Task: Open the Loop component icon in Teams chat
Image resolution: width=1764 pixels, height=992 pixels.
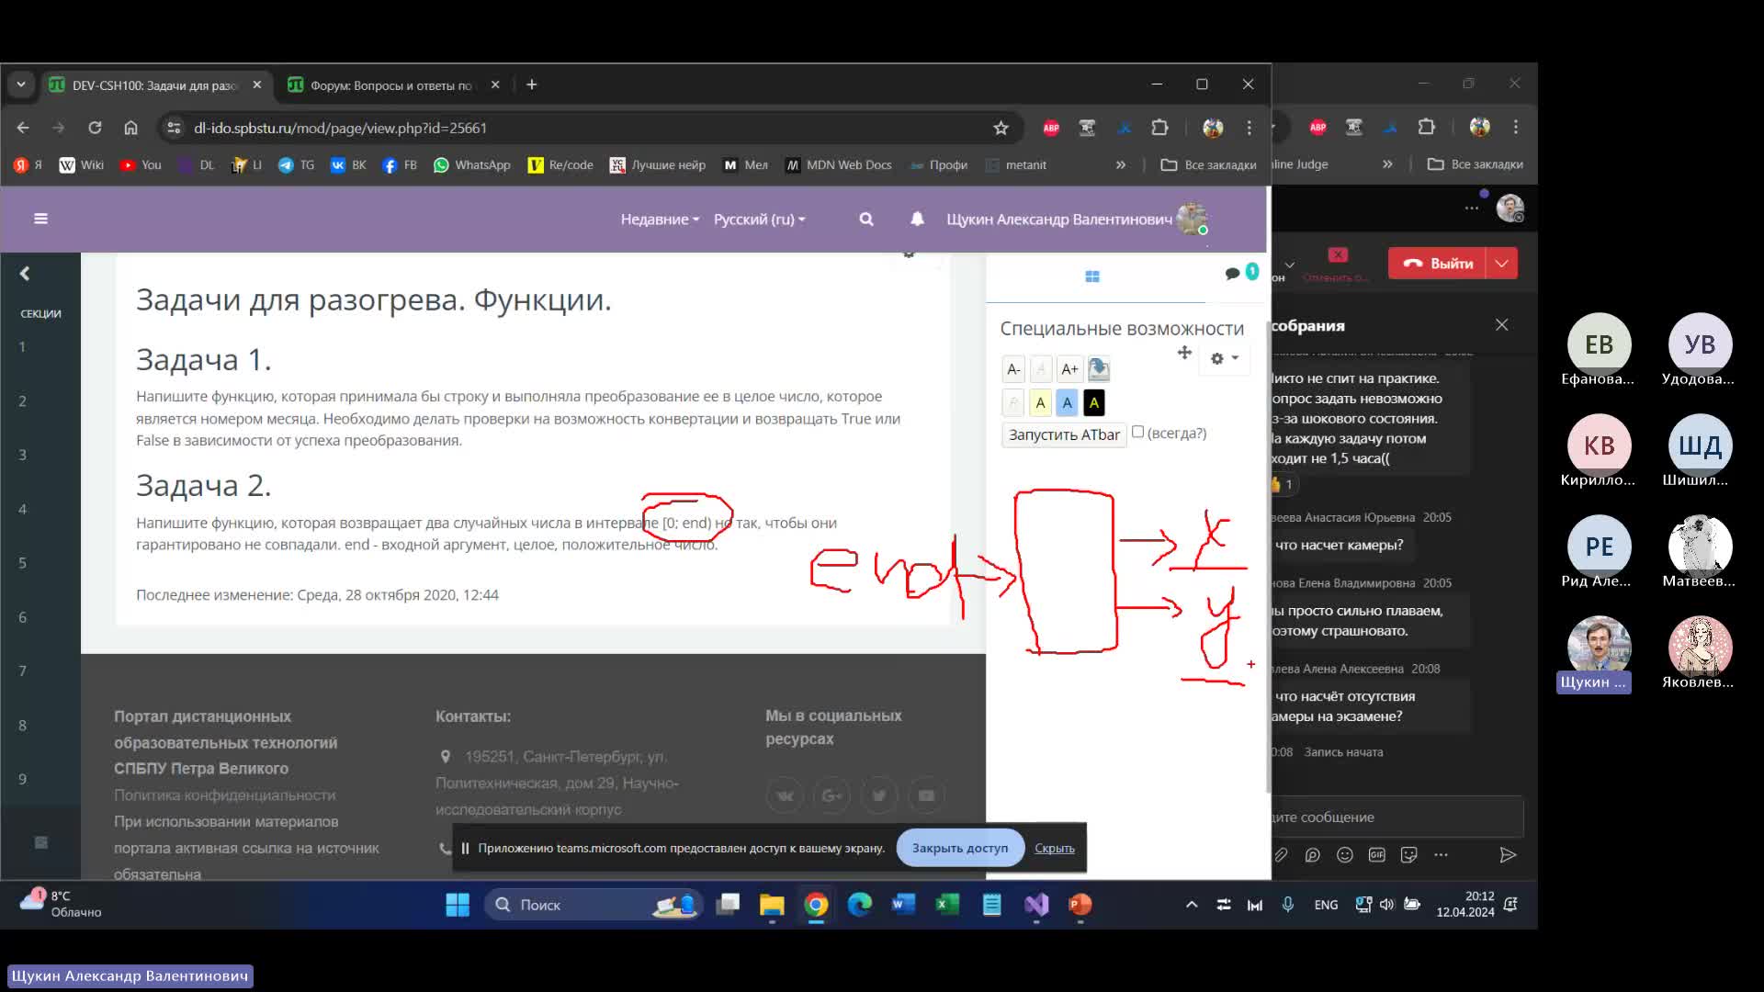Action: 1313,855
